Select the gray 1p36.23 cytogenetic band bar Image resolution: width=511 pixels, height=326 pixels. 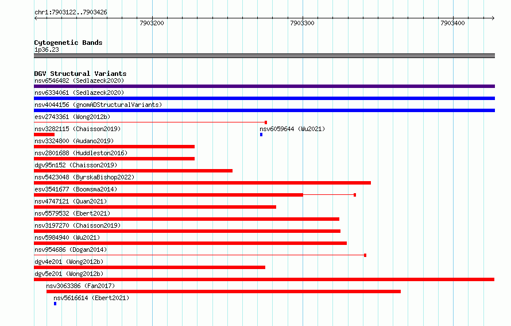(x=264, y=56)
